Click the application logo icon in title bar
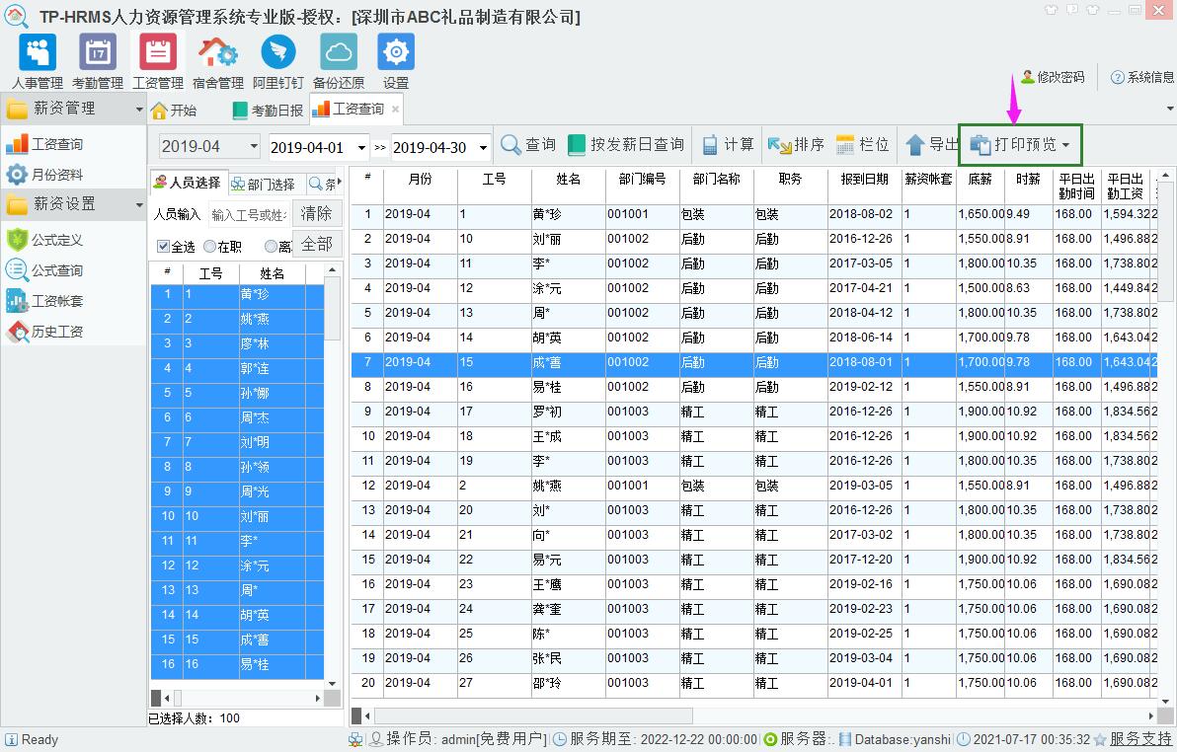1177x752 pixels. pos(17,16)
